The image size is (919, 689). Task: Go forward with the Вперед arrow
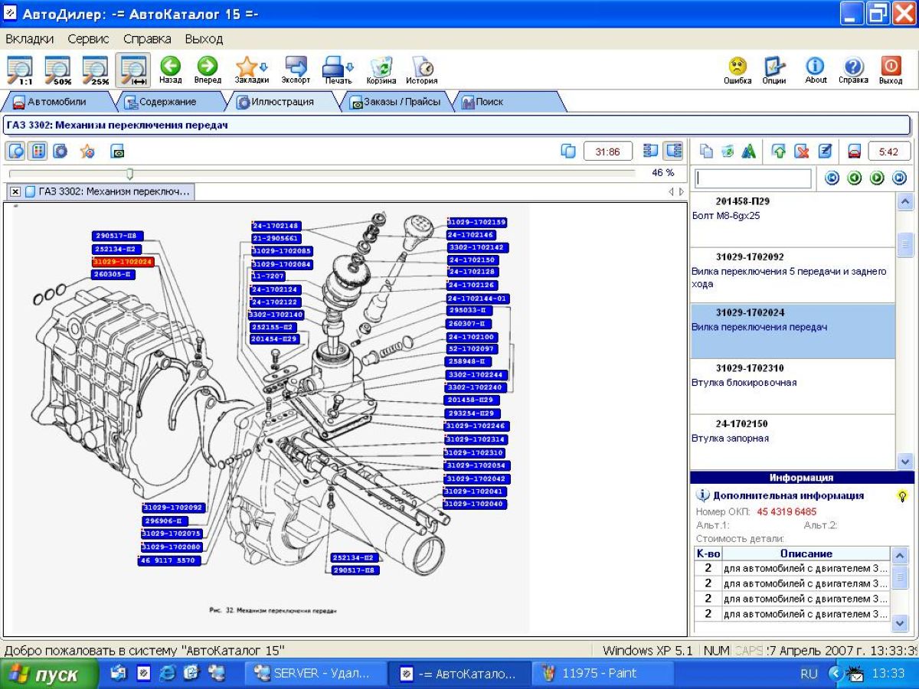coord(208,70)
